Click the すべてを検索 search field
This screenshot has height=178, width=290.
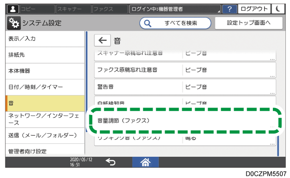point(175,23)
